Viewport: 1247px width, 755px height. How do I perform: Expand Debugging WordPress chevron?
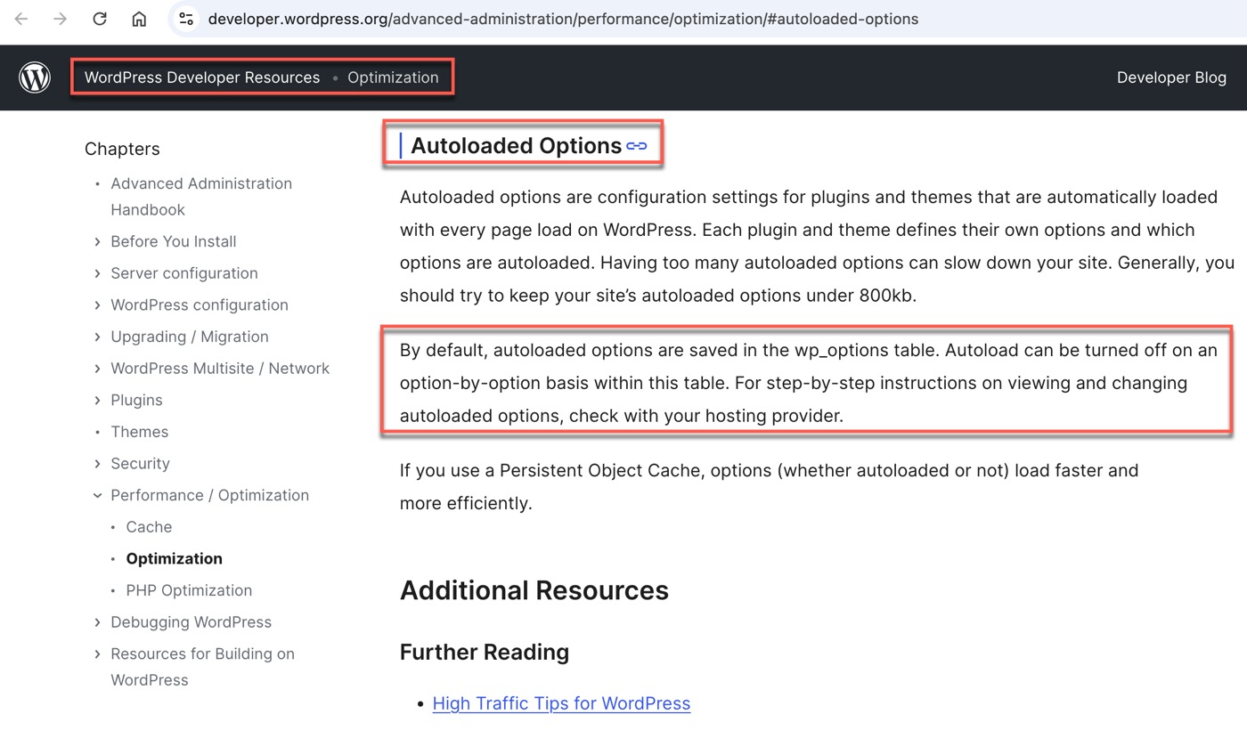tap(97, 622)
